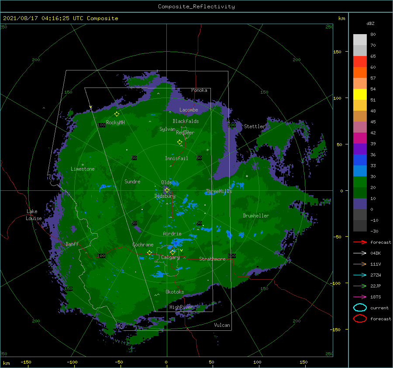Click the Olds town label
The width and height of the screenshot is (393, 368).
[166, 182]
